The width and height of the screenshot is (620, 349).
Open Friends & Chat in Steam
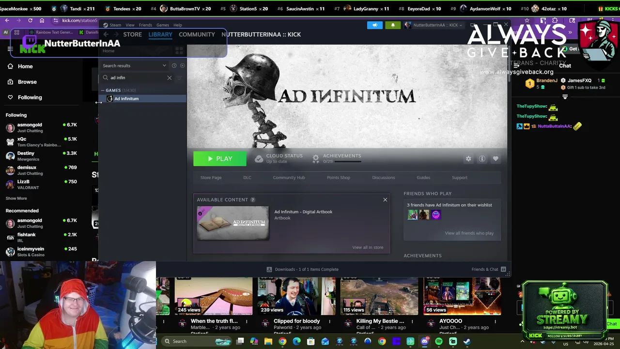488,270
